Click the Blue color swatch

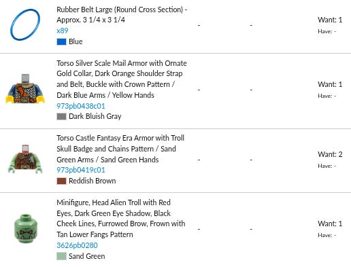(x=61, y=42)
